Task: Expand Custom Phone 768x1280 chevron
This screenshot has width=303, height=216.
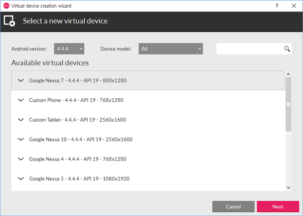Action: tap(20, 100)
